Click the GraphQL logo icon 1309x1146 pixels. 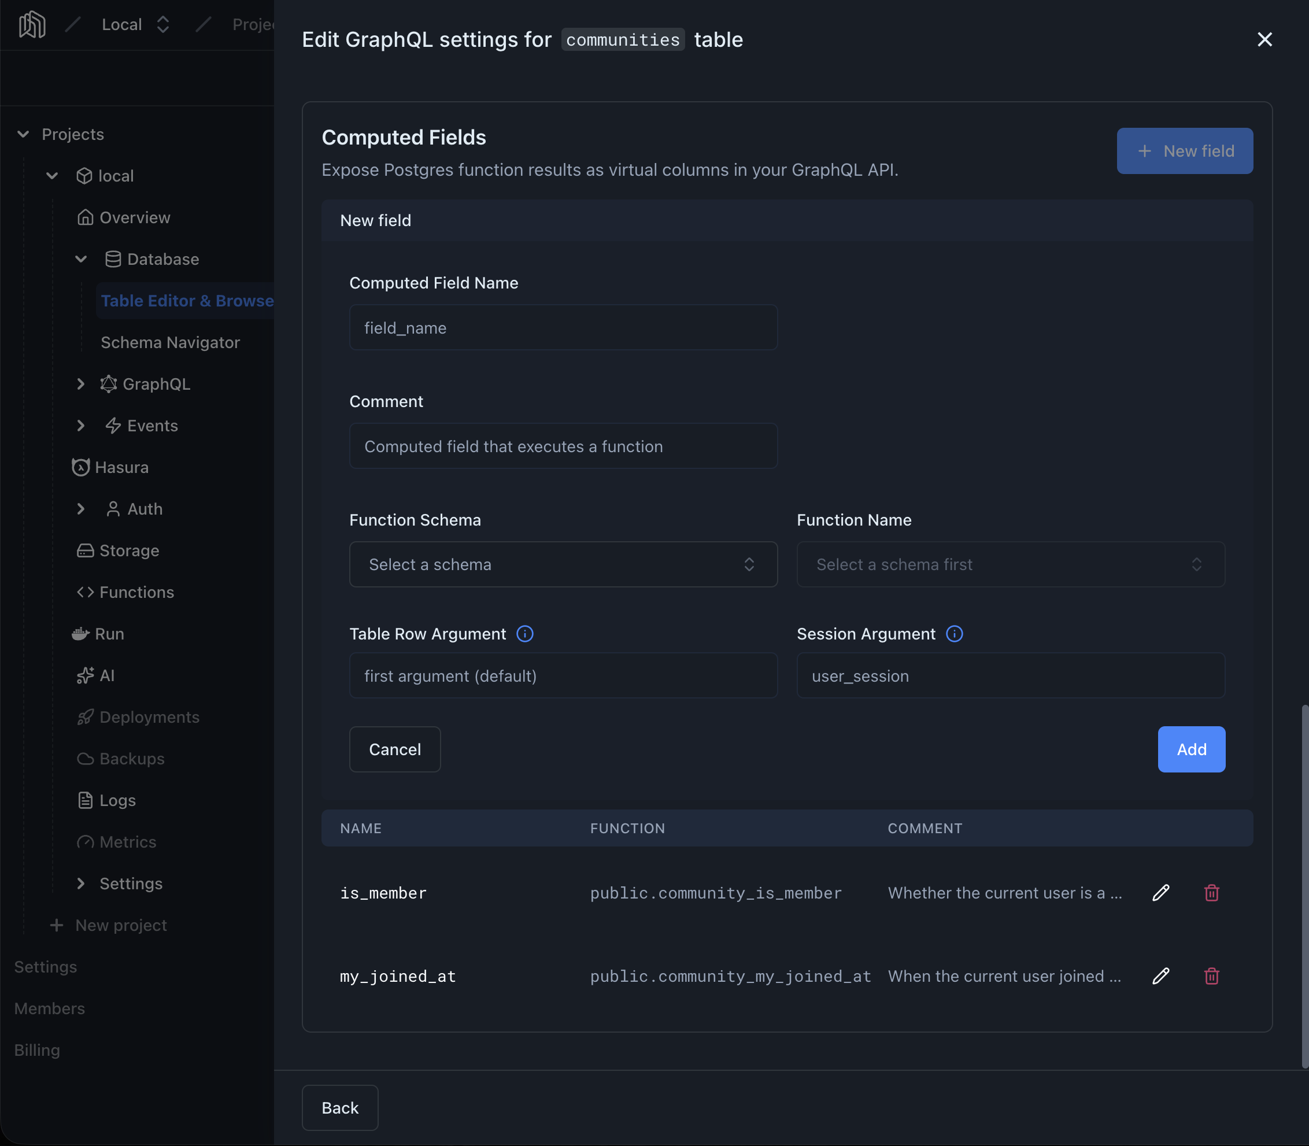coord(109,384)
